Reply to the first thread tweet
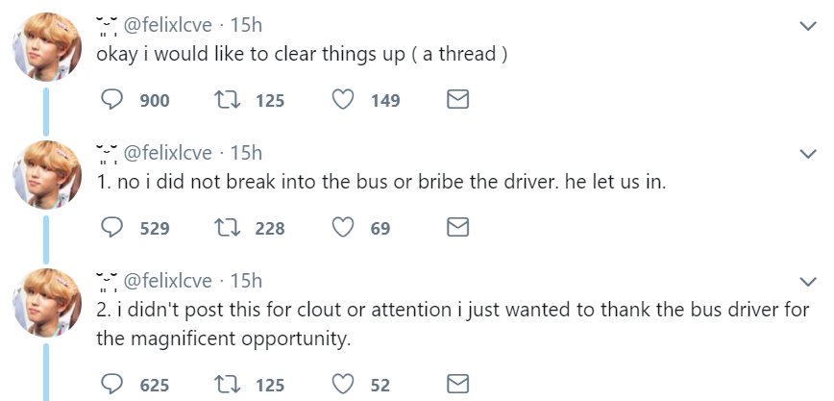 112,100
